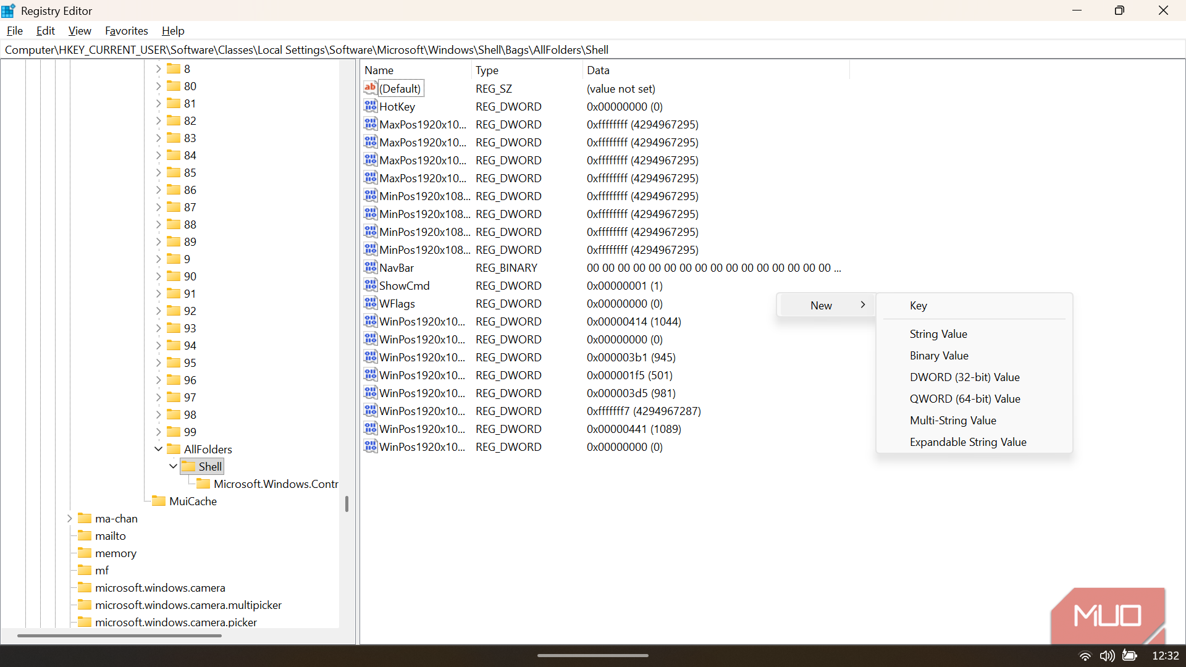
Task: Collapse the Shell key
Action: coord(173,466)
